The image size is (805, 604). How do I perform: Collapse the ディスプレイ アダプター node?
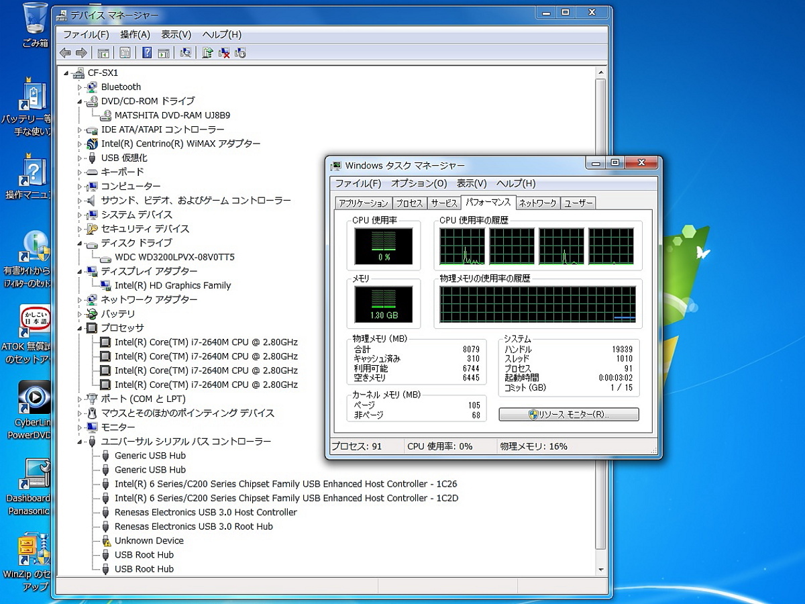(x=79, y=271)
